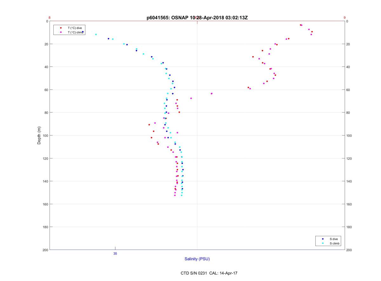Click depth tick 40 on the right axis

[x=348, y=67]
